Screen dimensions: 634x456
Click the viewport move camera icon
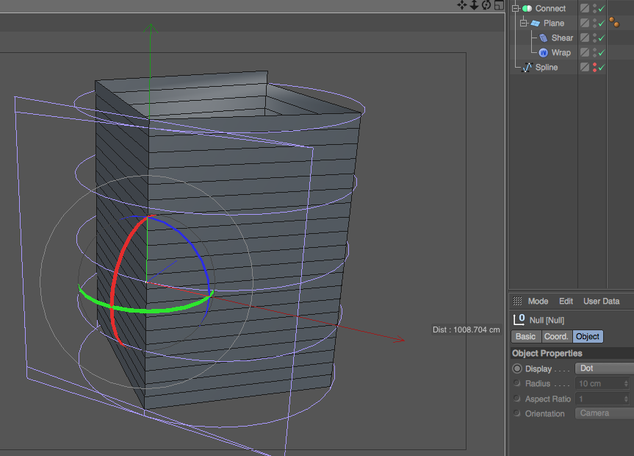(462, 5)
